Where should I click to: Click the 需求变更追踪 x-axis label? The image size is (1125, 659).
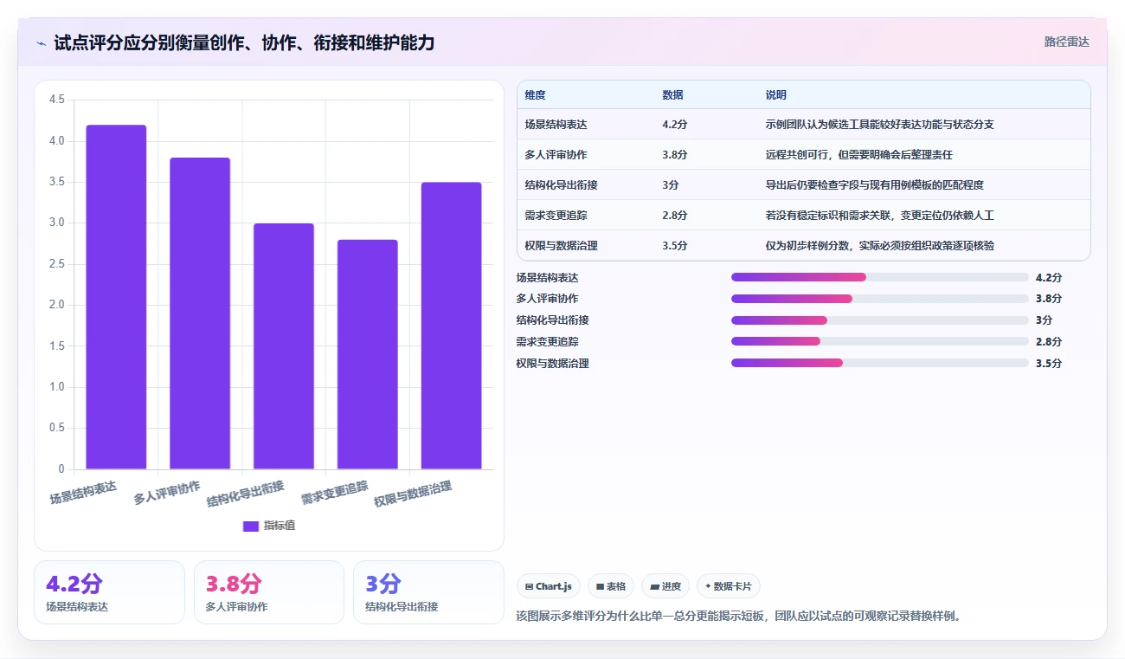tap(335, 494)
